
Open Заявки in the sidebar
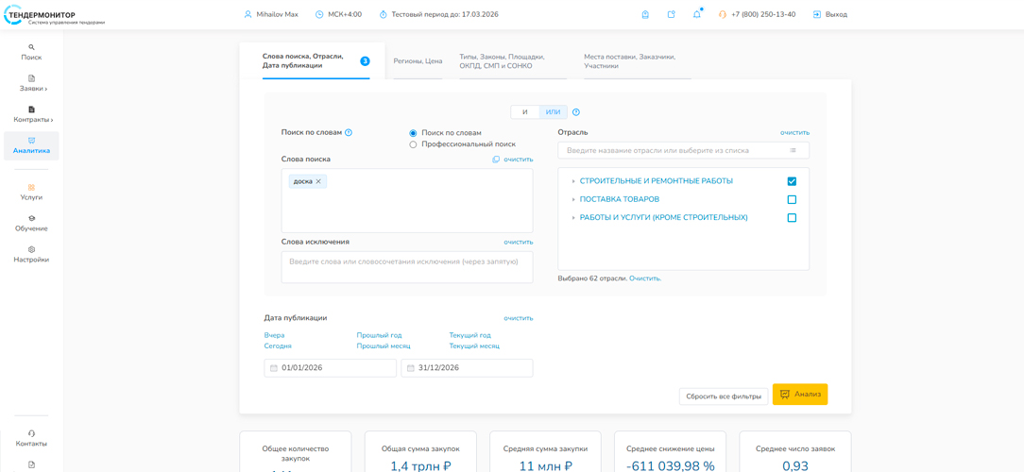[31, 83]
